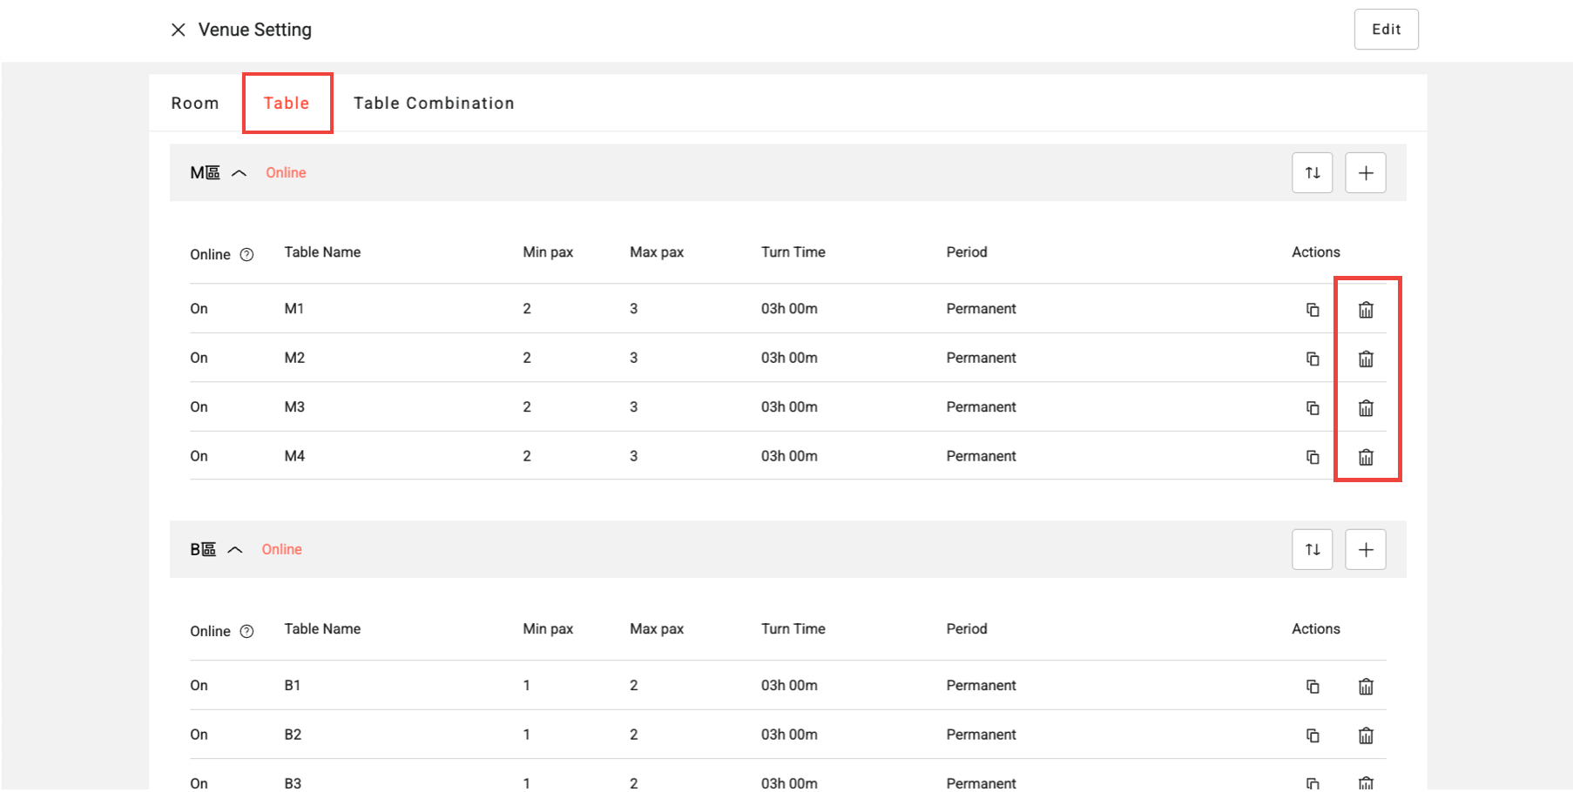Duplicate table M2 using copy icon
1573x792 pixels.
(1312, 359)
